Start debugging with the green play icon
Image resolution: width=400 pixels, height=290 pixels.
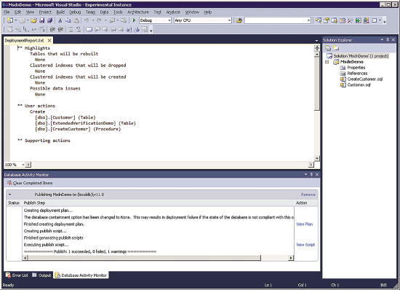135,20
